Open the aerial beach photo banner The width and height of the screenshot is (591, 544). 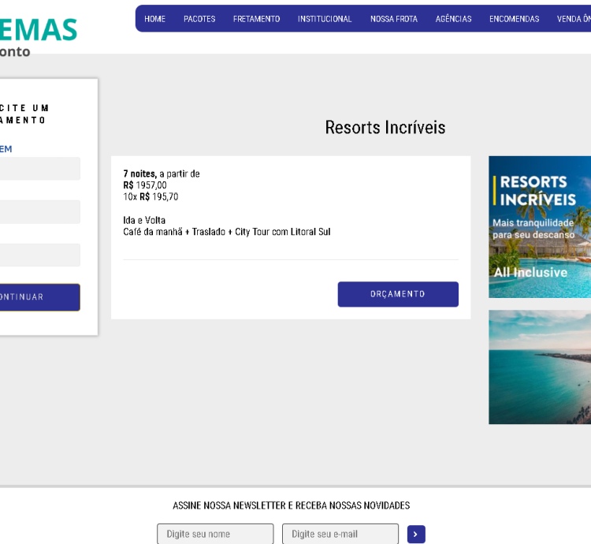540,367
